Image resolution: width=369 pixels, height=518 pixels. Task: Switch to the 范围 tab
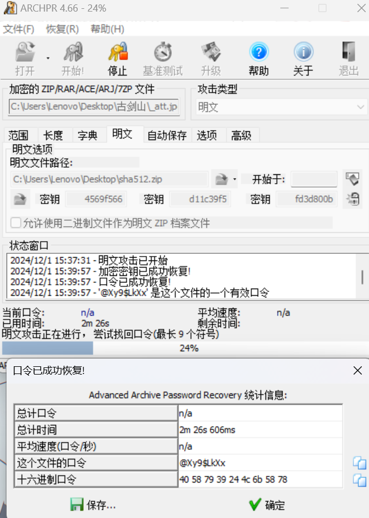pos(19,135)
